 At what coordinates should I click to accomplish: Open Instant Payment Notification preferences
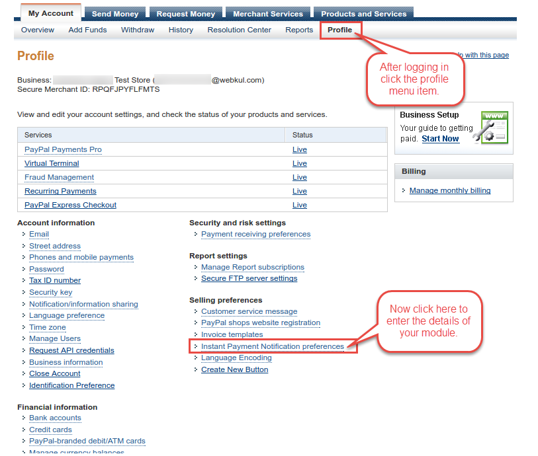point(273,347)
